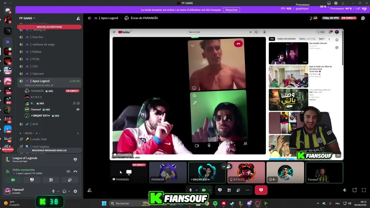Screen dimensions: 370x208
Task: Open Windows Start menu
Action: 104,203
